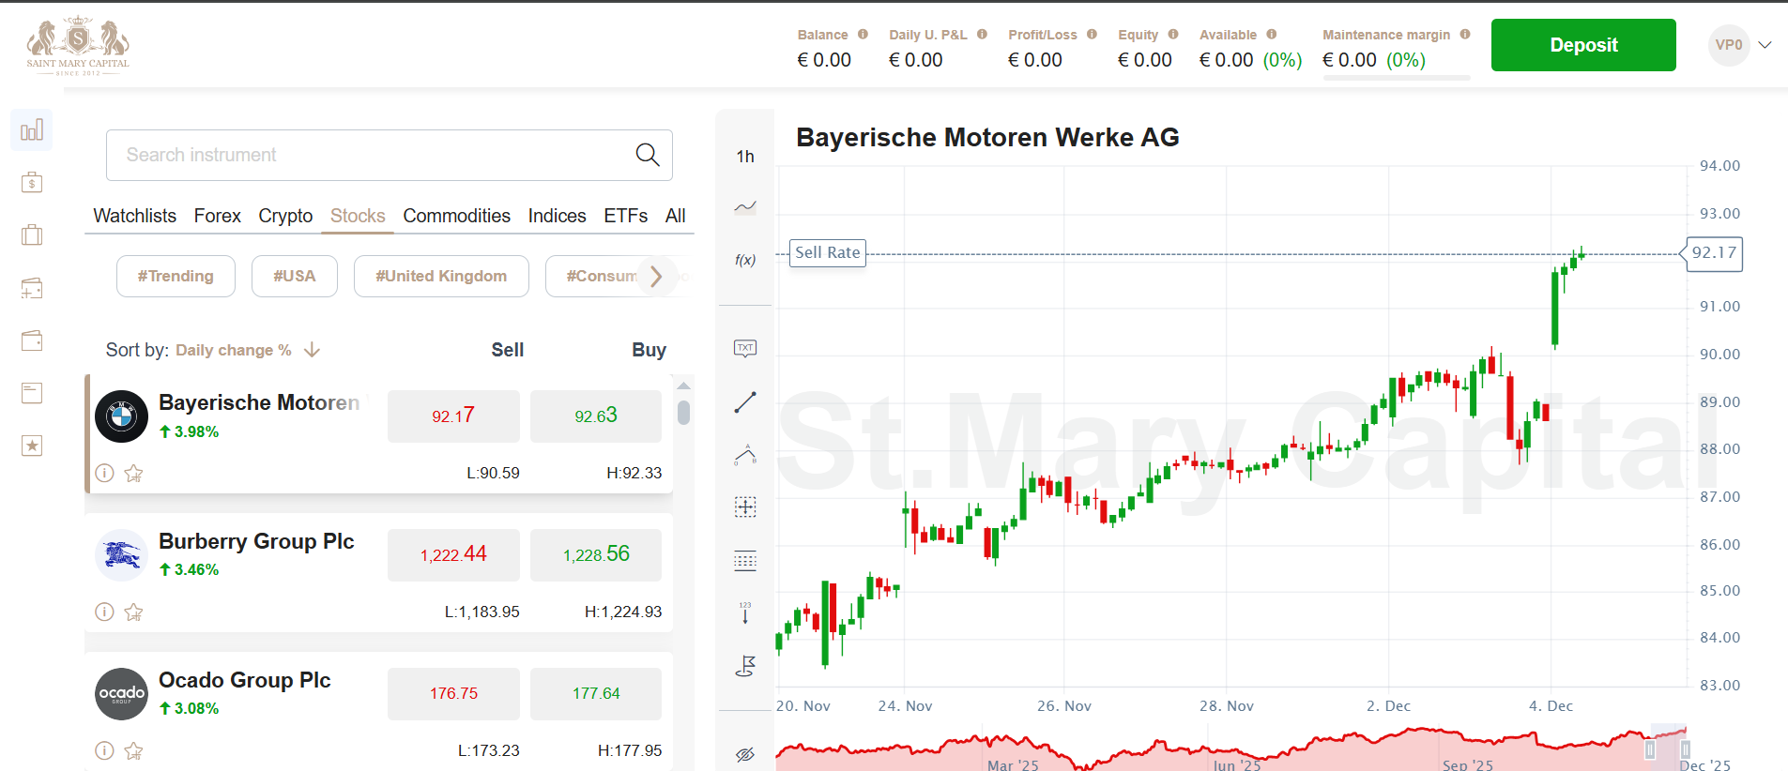This screenshot has height=771, width=1788.
Task: Show info tooltip for Balance
Action: point(863,35)
